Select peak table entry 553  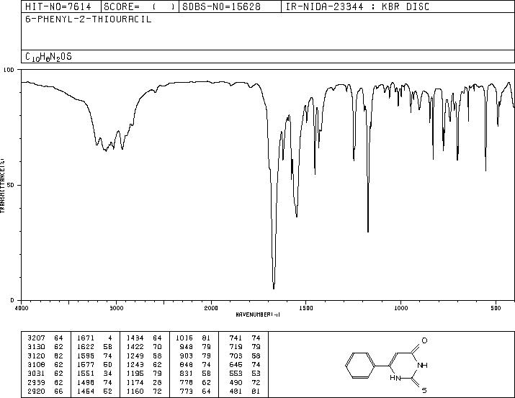pyautogui.click(x=245, y=374)
